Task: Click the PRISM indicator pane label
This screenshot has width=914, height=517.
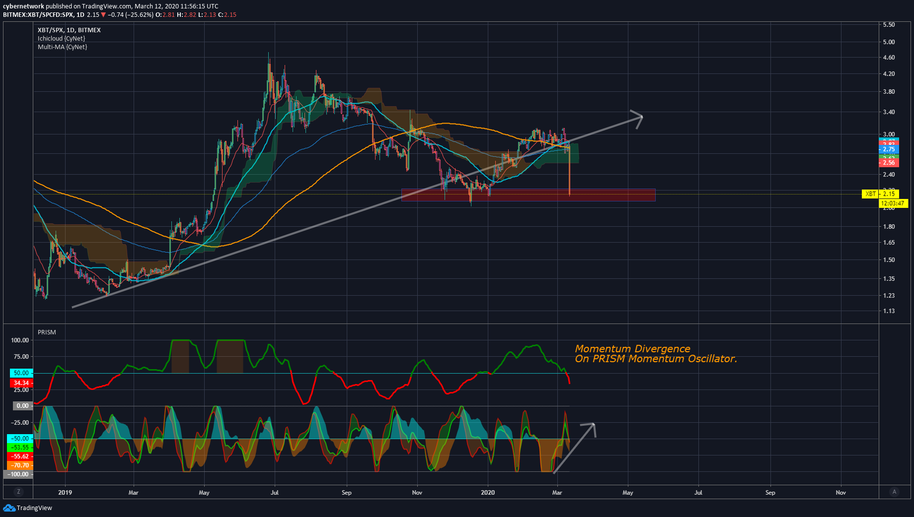Action: [47, 332]
